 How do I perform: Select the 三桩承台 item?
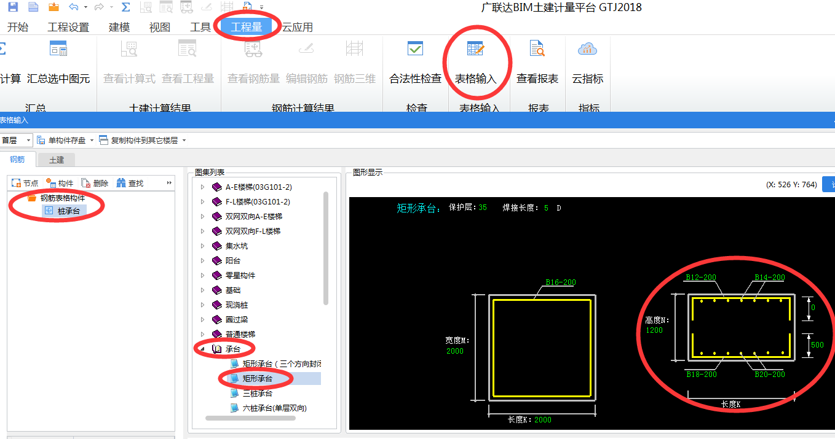pyautogui.click(x=258, y=393)
